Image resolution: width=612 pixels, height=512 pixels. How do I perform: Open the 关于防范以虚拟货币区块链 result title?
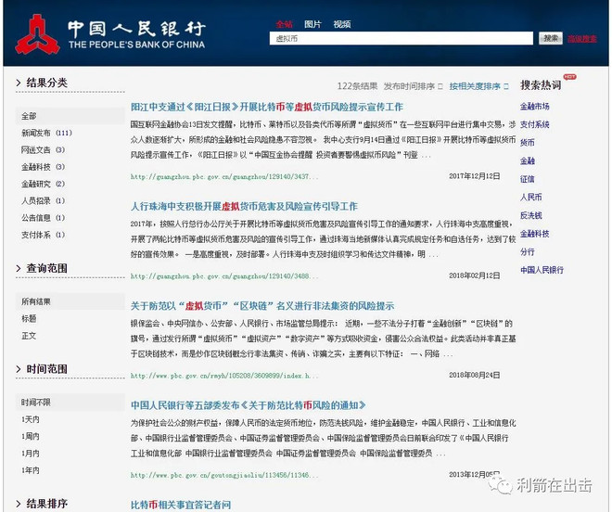(262, 306)
